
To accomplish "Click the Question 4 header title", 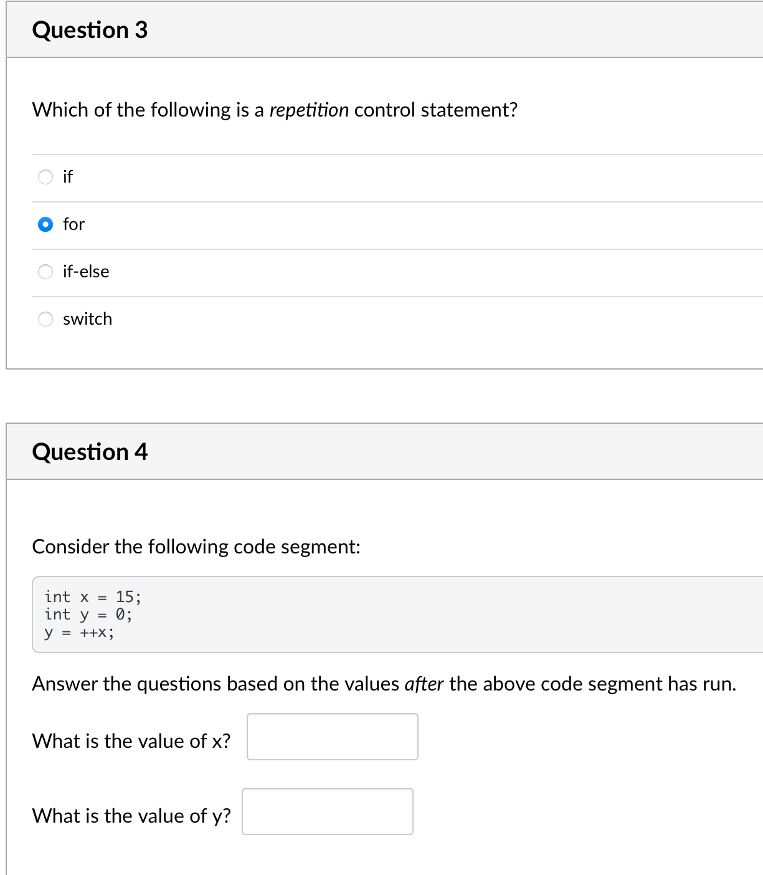I will click(x=90, y=452).
